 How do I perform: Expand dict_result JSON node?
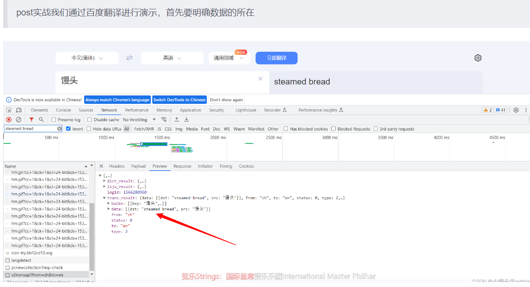(104, 181)
